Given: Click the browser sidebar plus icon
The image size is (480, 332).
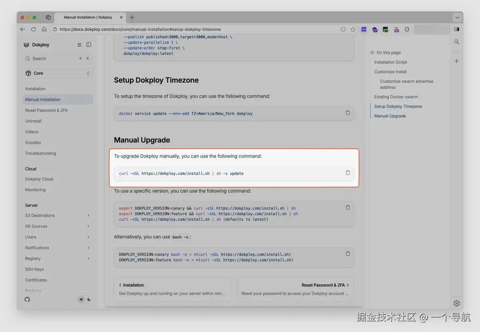Looking at the screenshot, I should click(456, 61).
